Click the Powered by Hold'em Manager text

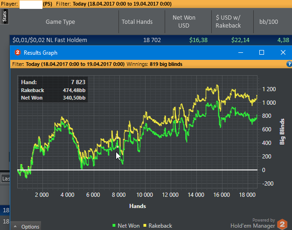[x=253, y=223]
